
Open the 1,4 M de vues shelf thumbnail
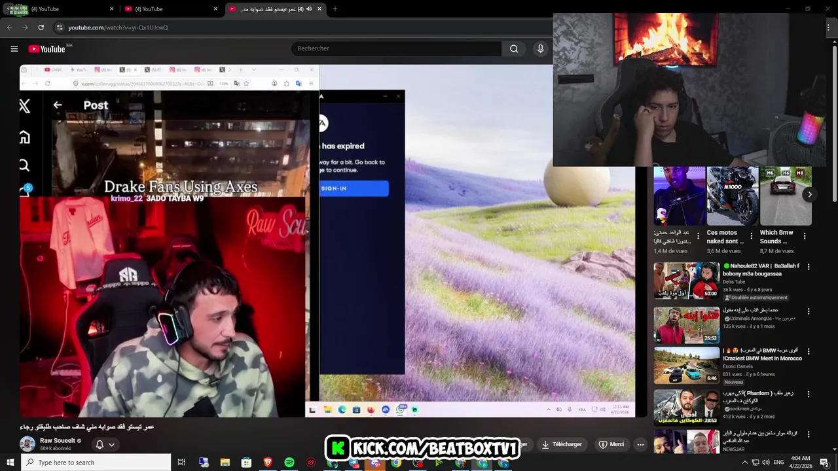point(680,196)
